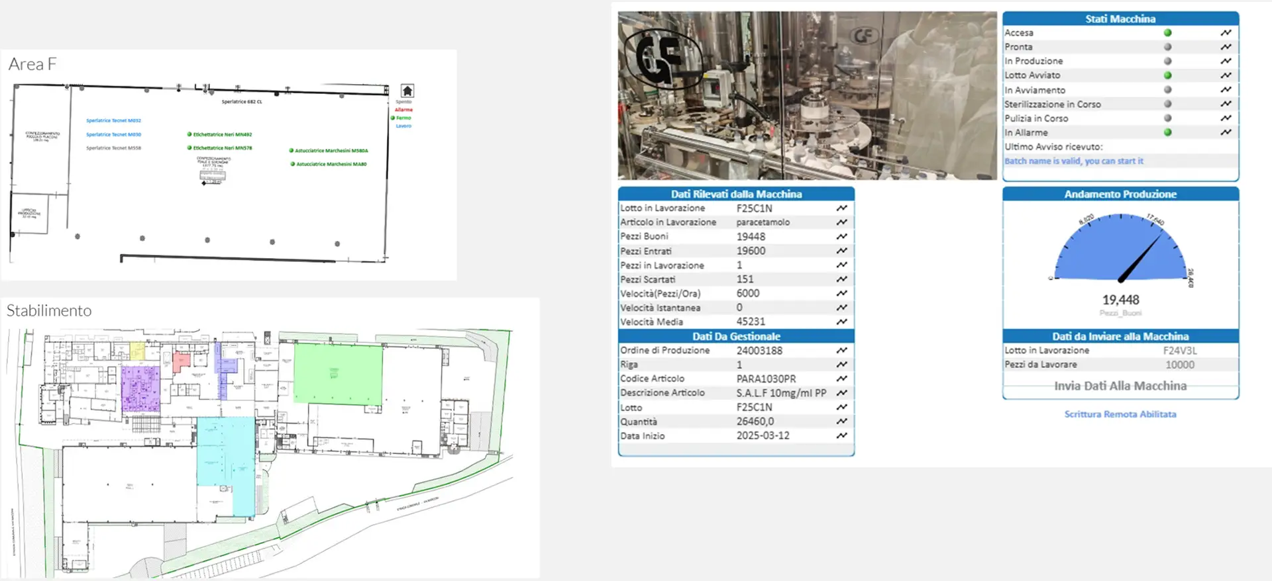Viewport: 1272px width, 581px height.
Task: Select the cyan area on Stabilimento plan
Action: coord(226,466)
